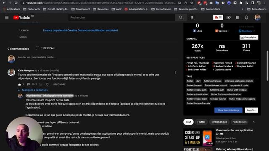Screen dimensions: 269x151
Task: Heart Kala Atangane's comment
Action: coord(47,84)
